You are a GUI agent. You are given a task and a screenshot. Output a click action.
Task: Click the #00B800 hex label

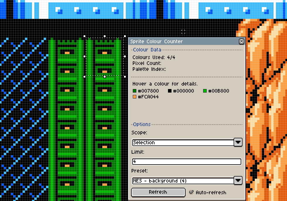(x=218, y=91)
